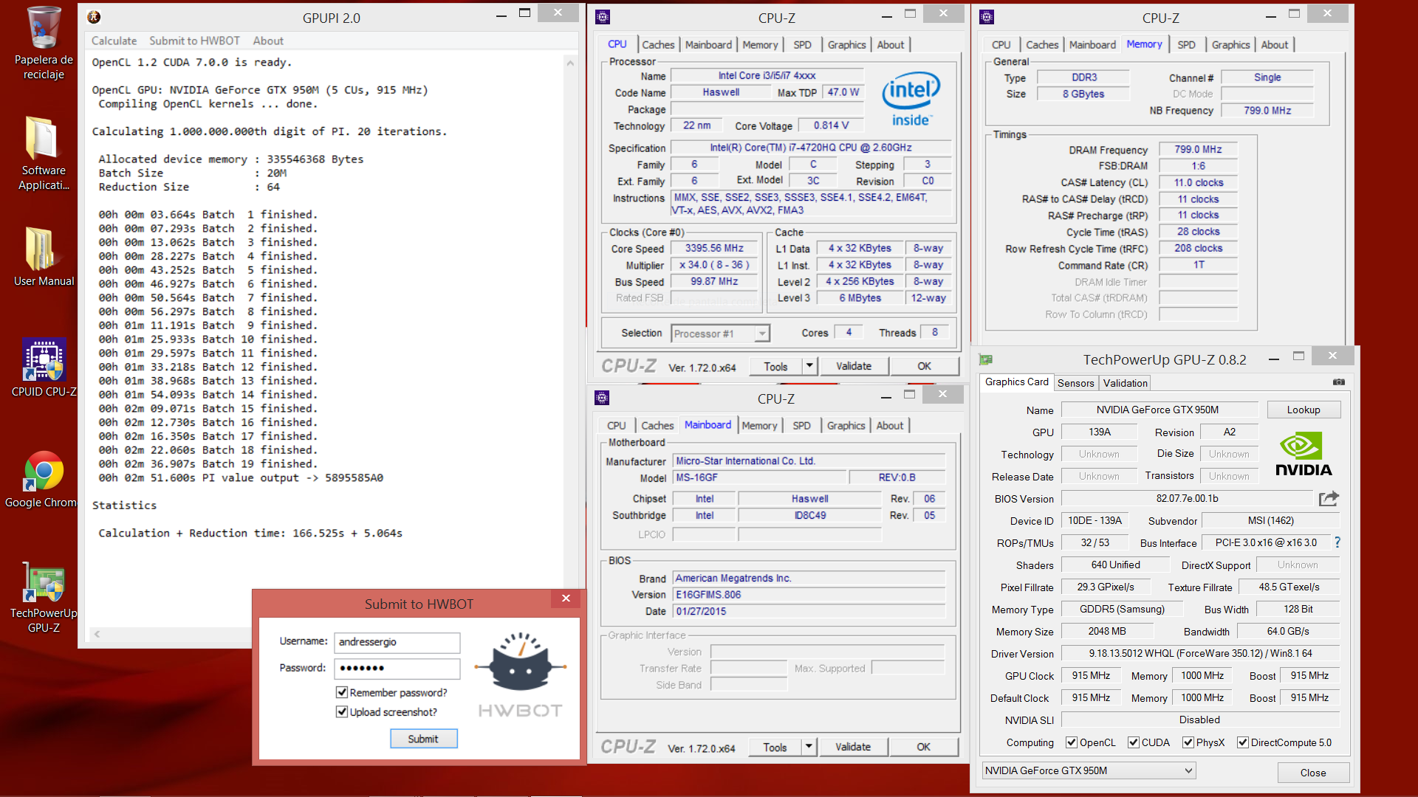
Task: Toggle the CUDA computing checkbox
Action: (1134, 742)
